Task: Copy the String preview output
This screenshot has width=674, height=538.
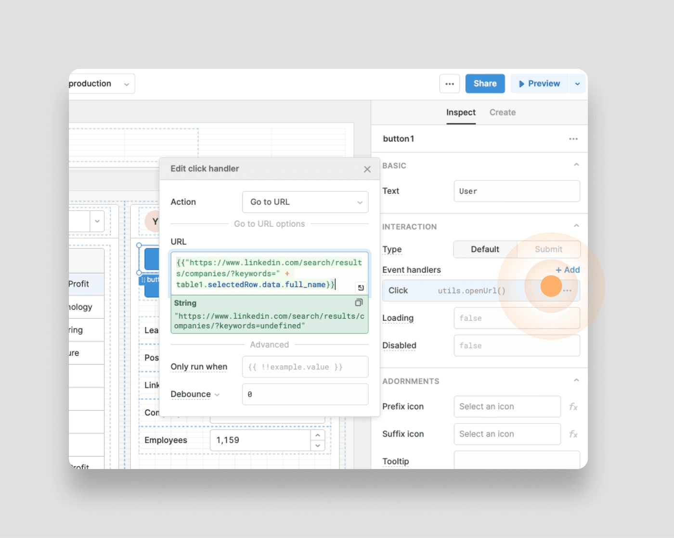Action: coord(359,303)
